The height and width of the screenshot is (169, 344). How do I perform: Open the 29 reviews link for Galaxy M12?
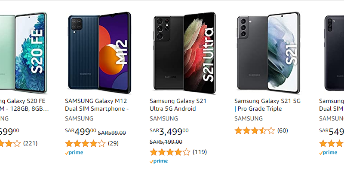click(113, 144)
